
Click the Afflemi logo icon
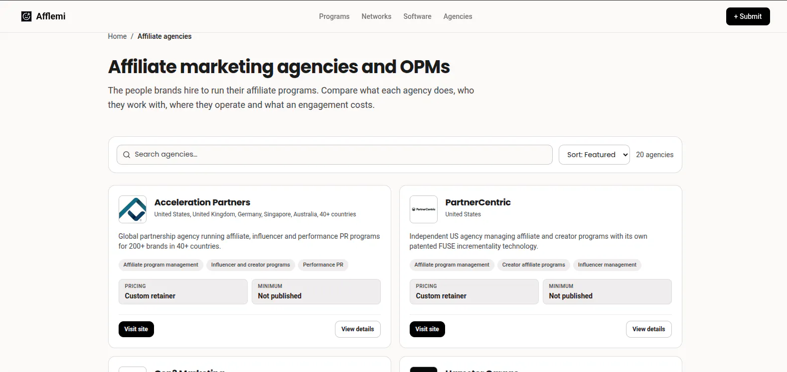pos(26,16)
